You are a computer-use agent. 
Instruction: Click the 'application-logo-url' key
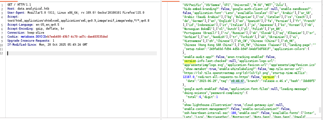tap(256, 61)
